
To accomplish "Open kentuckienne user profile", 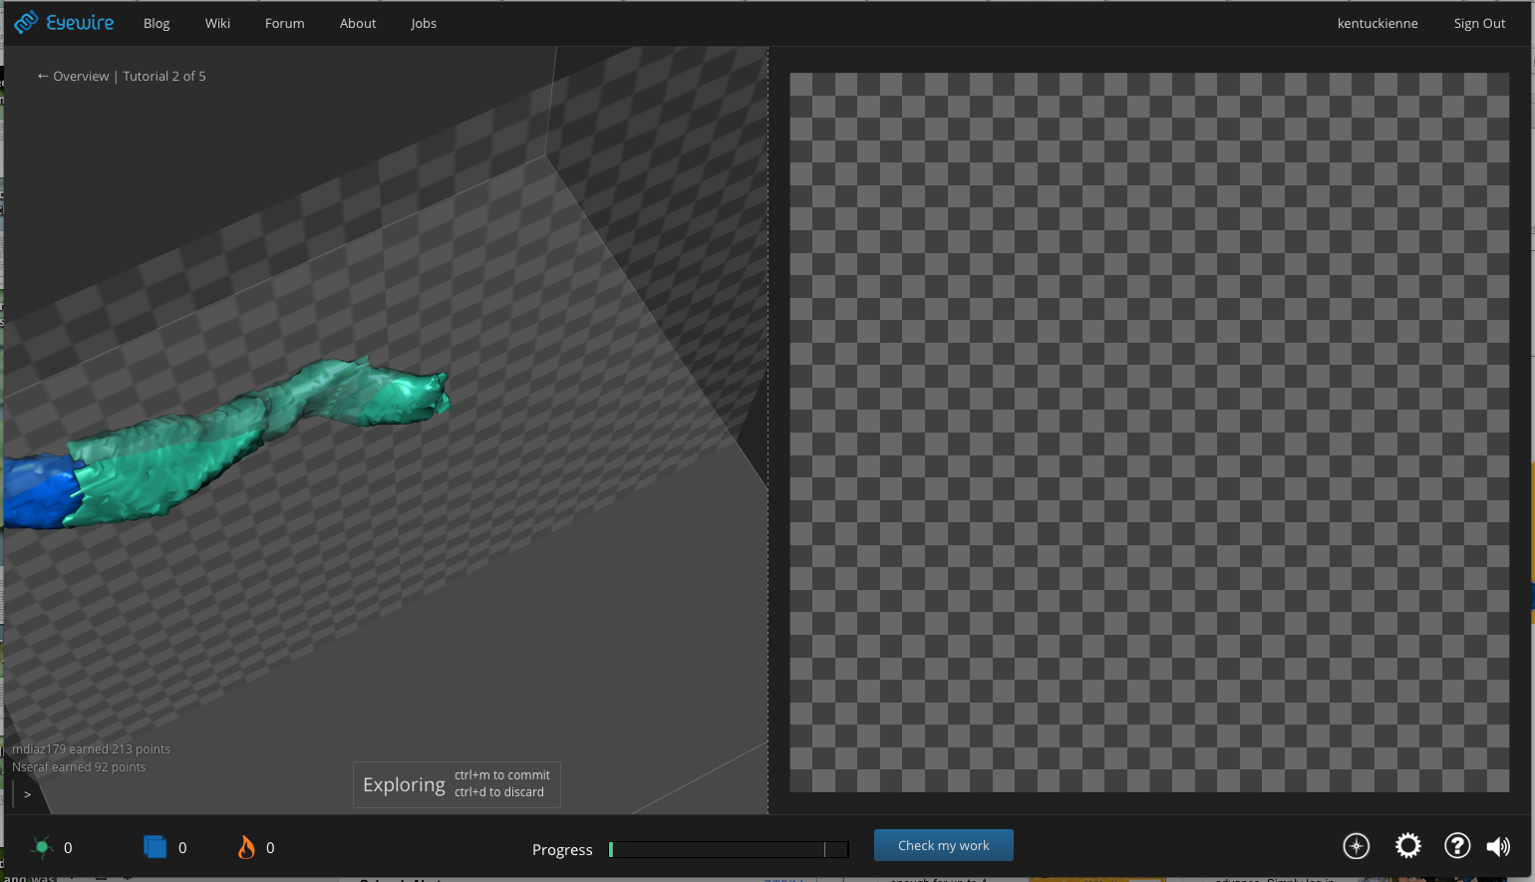I will 1377,24.
